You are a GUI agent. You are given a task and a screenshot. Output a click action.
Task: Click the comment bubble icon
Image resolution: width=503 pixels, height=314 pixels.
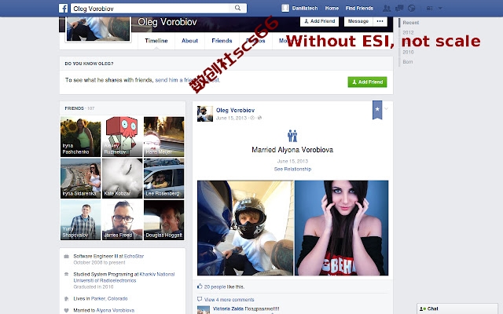coord(200,299)
